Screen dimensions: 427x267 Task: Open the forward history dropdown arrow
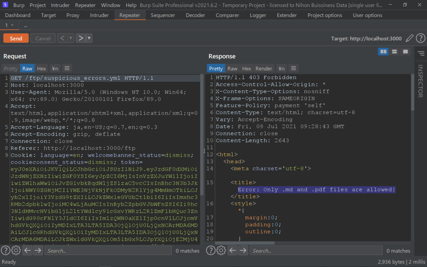pos(89,38)
